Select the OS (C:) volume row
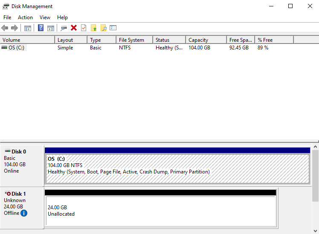Image resolution: width=319 pixels, height=234 pixels. (16, 48)
